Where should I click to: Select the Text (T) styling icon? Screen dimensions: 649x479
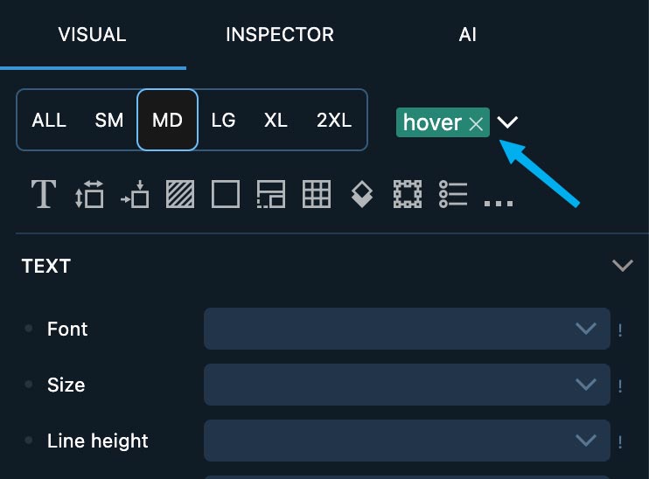click(x=43, y=194)
